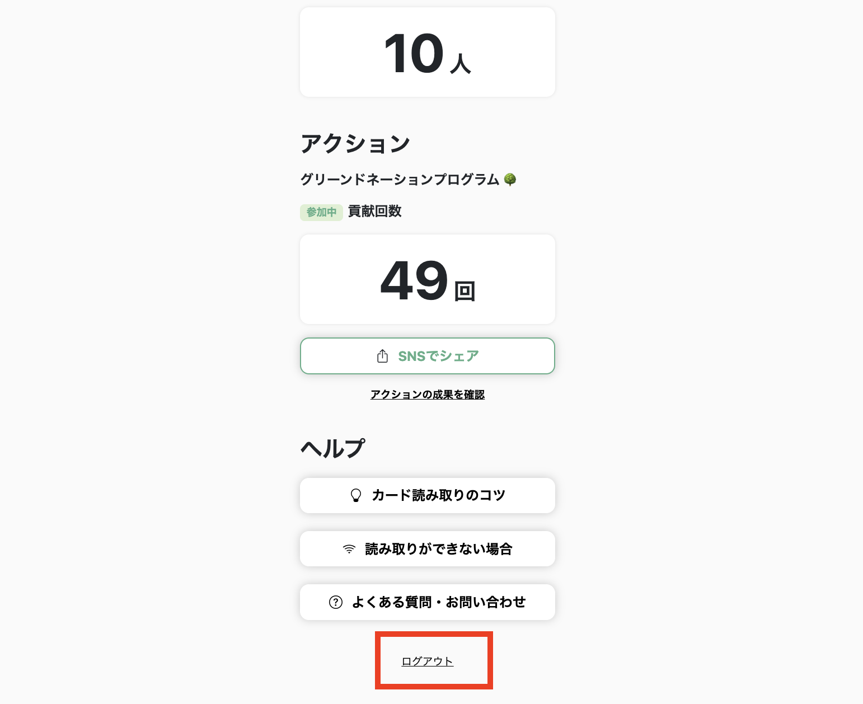Click the ヘルプ section heading

332,448
